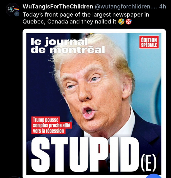
Task: Click the word 'montréal' in masthead
Action: click(x=77, y=50)
